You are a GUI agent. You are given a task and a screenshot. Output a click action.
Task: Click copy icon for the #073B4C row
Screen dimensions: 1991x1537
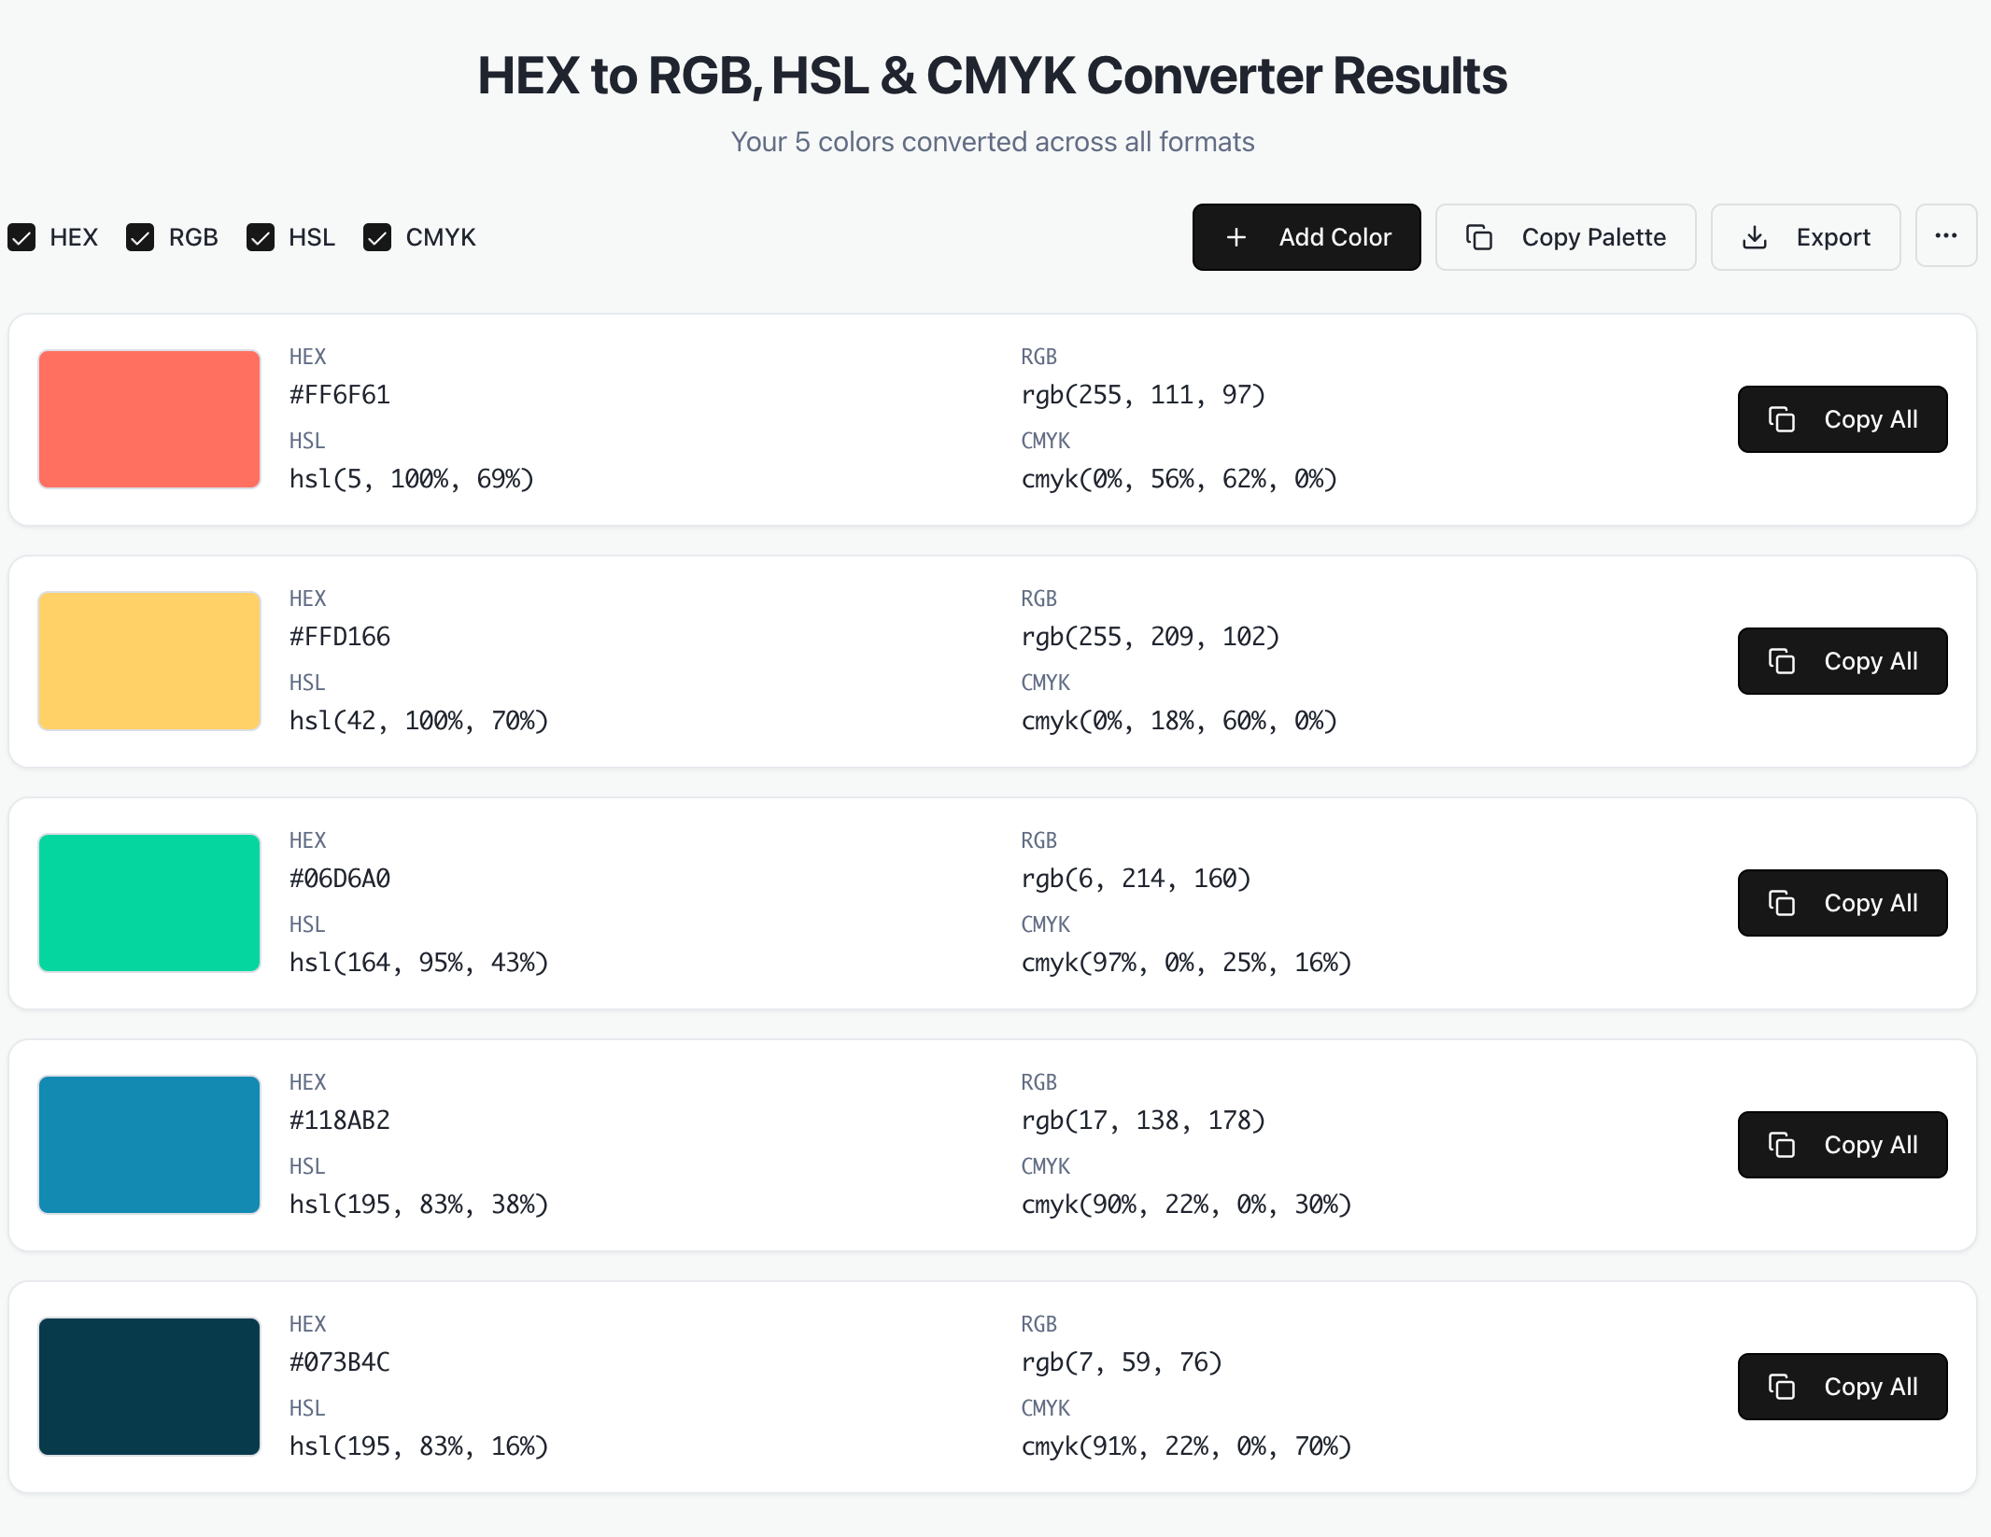1782,1387
